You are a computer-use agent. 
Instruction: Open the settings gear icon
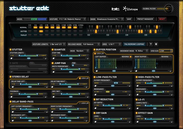[x=156, y=44]
